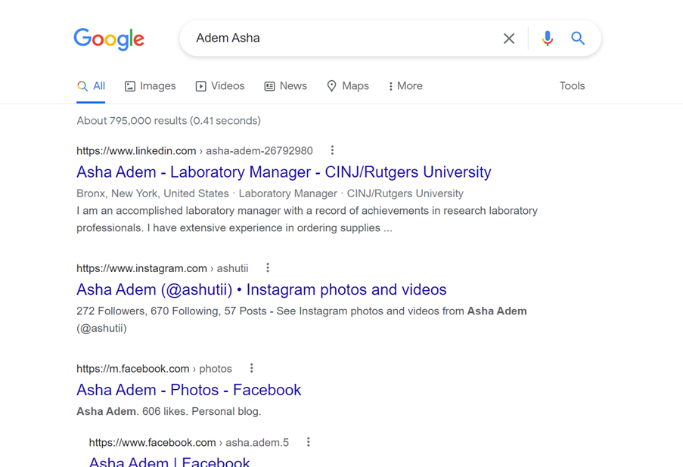Open search Tools
Image resolution: width=683 pixels, height=467 pixels.
[572, 86]
